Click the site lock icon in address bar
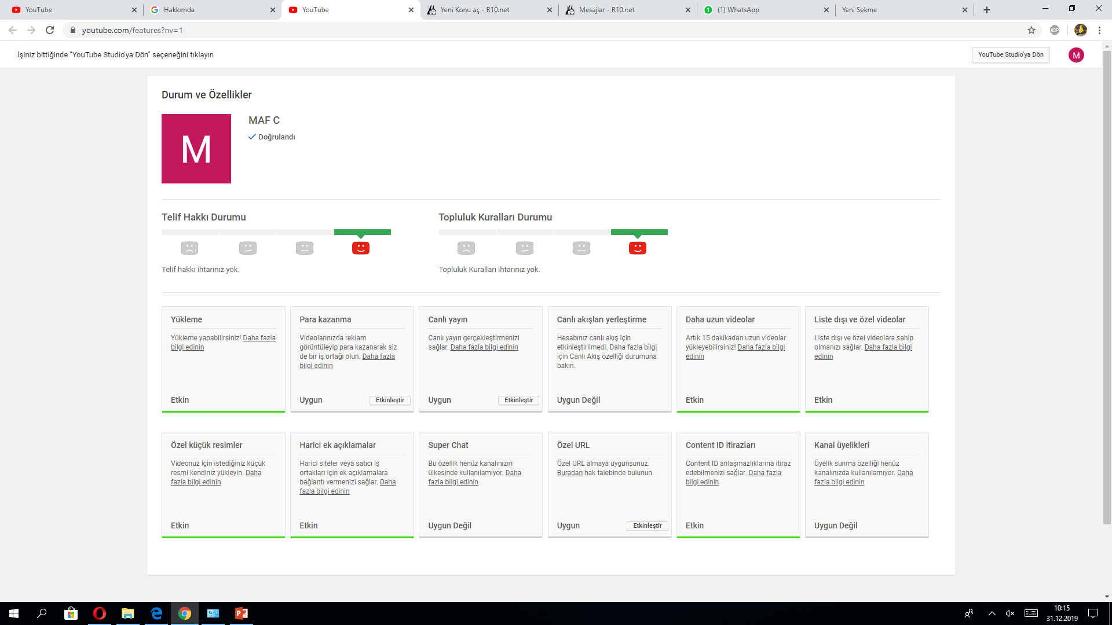1112x625 pixels. [73, 30]
